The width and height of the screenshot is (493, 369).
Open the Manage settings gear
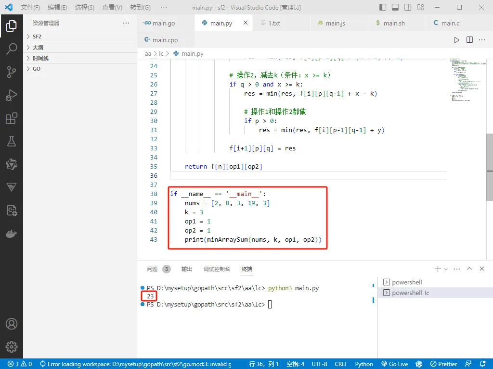(x=12, y=347)
